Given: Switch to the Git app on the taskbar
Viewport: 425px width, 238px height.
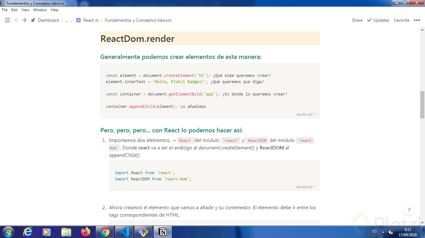Looking at the screenshot, I should (143, 232).
